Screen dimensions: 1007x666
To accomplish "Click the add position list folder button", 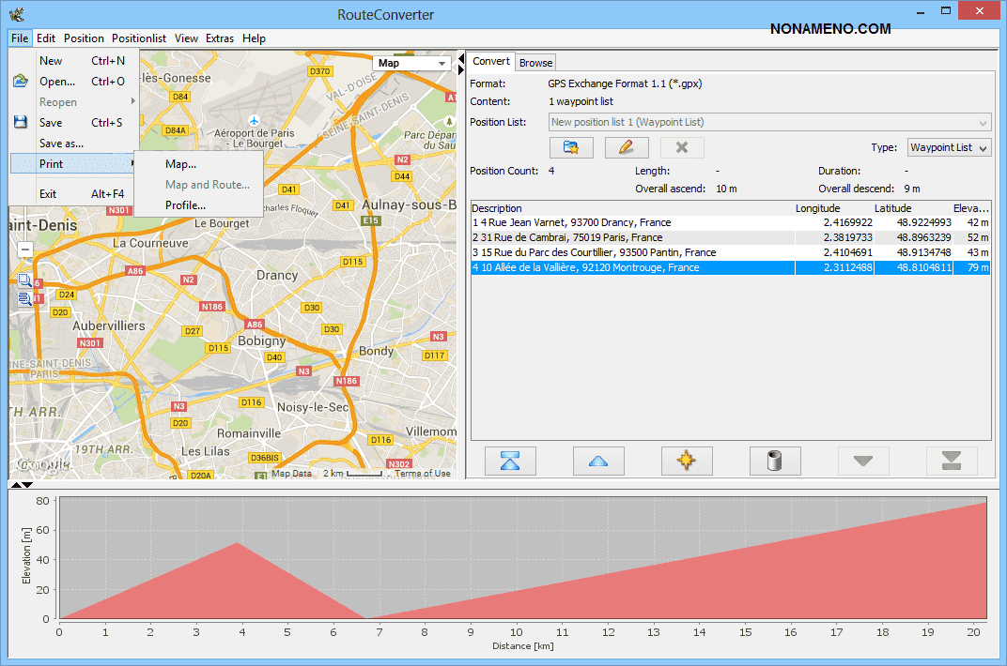I will pyautogui.click(x=570, y=147).
